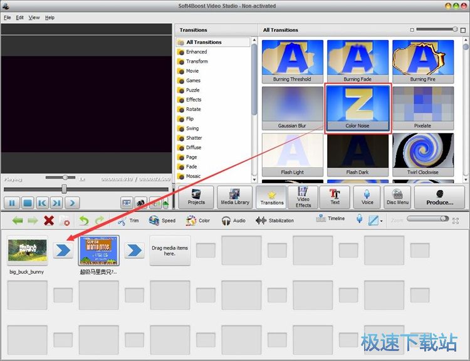Select the Burning Fire transition
The width and height of the screenshot is (470, 361).
click(423, 61)
